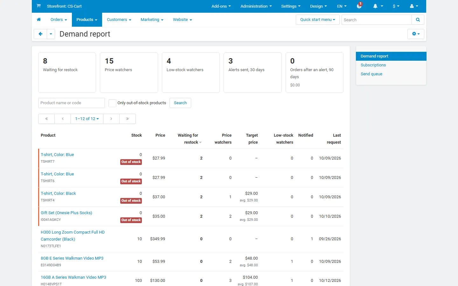Sort by Waiting for restock column
This screenshot has width=458, height=286.
tap(189, 139)
